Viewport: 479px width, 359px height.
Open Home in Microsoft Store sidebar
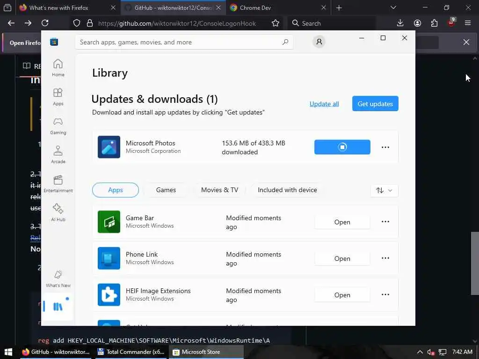pyautogui.click(x=58, y=68)
